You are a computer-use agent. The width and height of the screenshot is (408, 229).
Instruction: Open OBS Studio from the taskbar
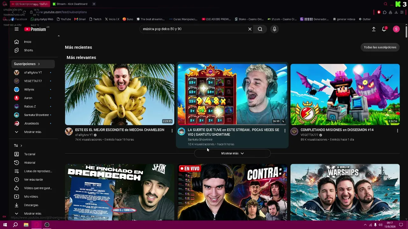(47, 225)
